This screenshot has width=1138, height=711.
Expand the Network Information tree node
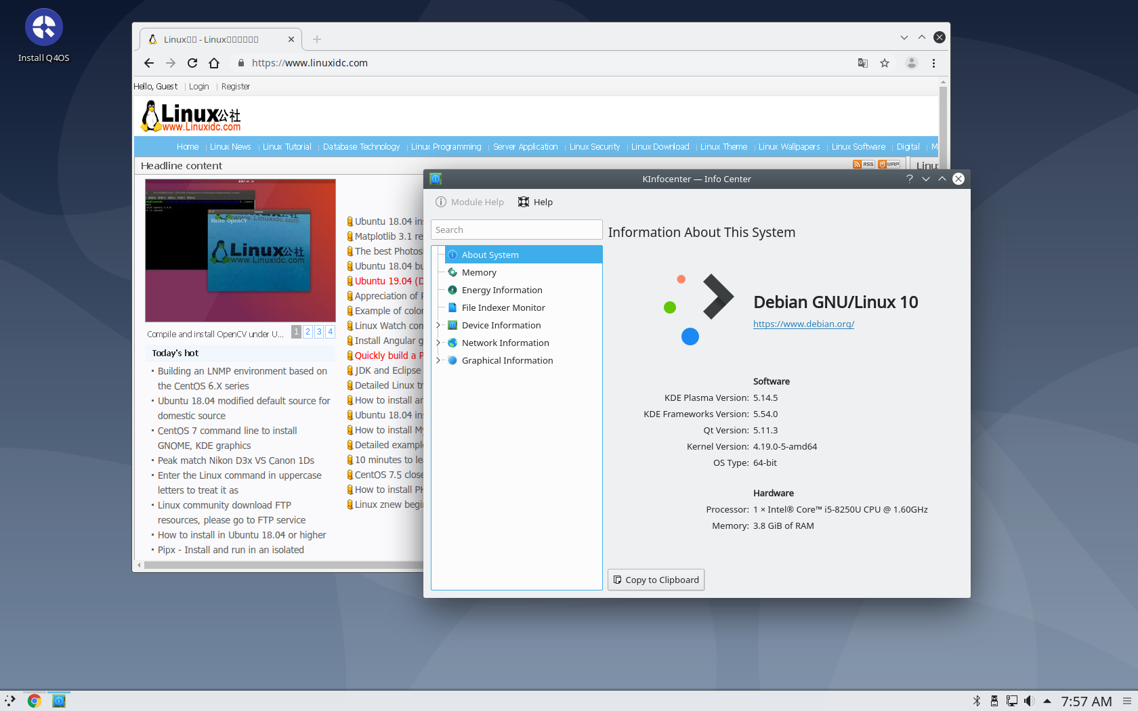[438, 343]
